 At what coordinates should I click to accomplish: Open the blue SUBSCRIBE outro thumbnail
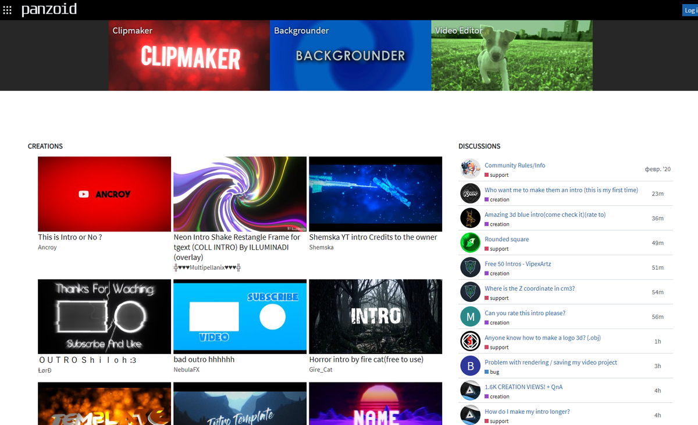(240, 316)
